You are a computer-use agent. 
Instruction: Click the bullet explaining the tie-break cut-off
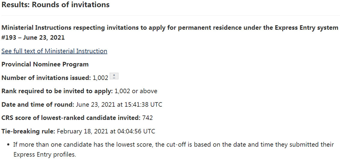pyautogui.click(x=173, y=145)
